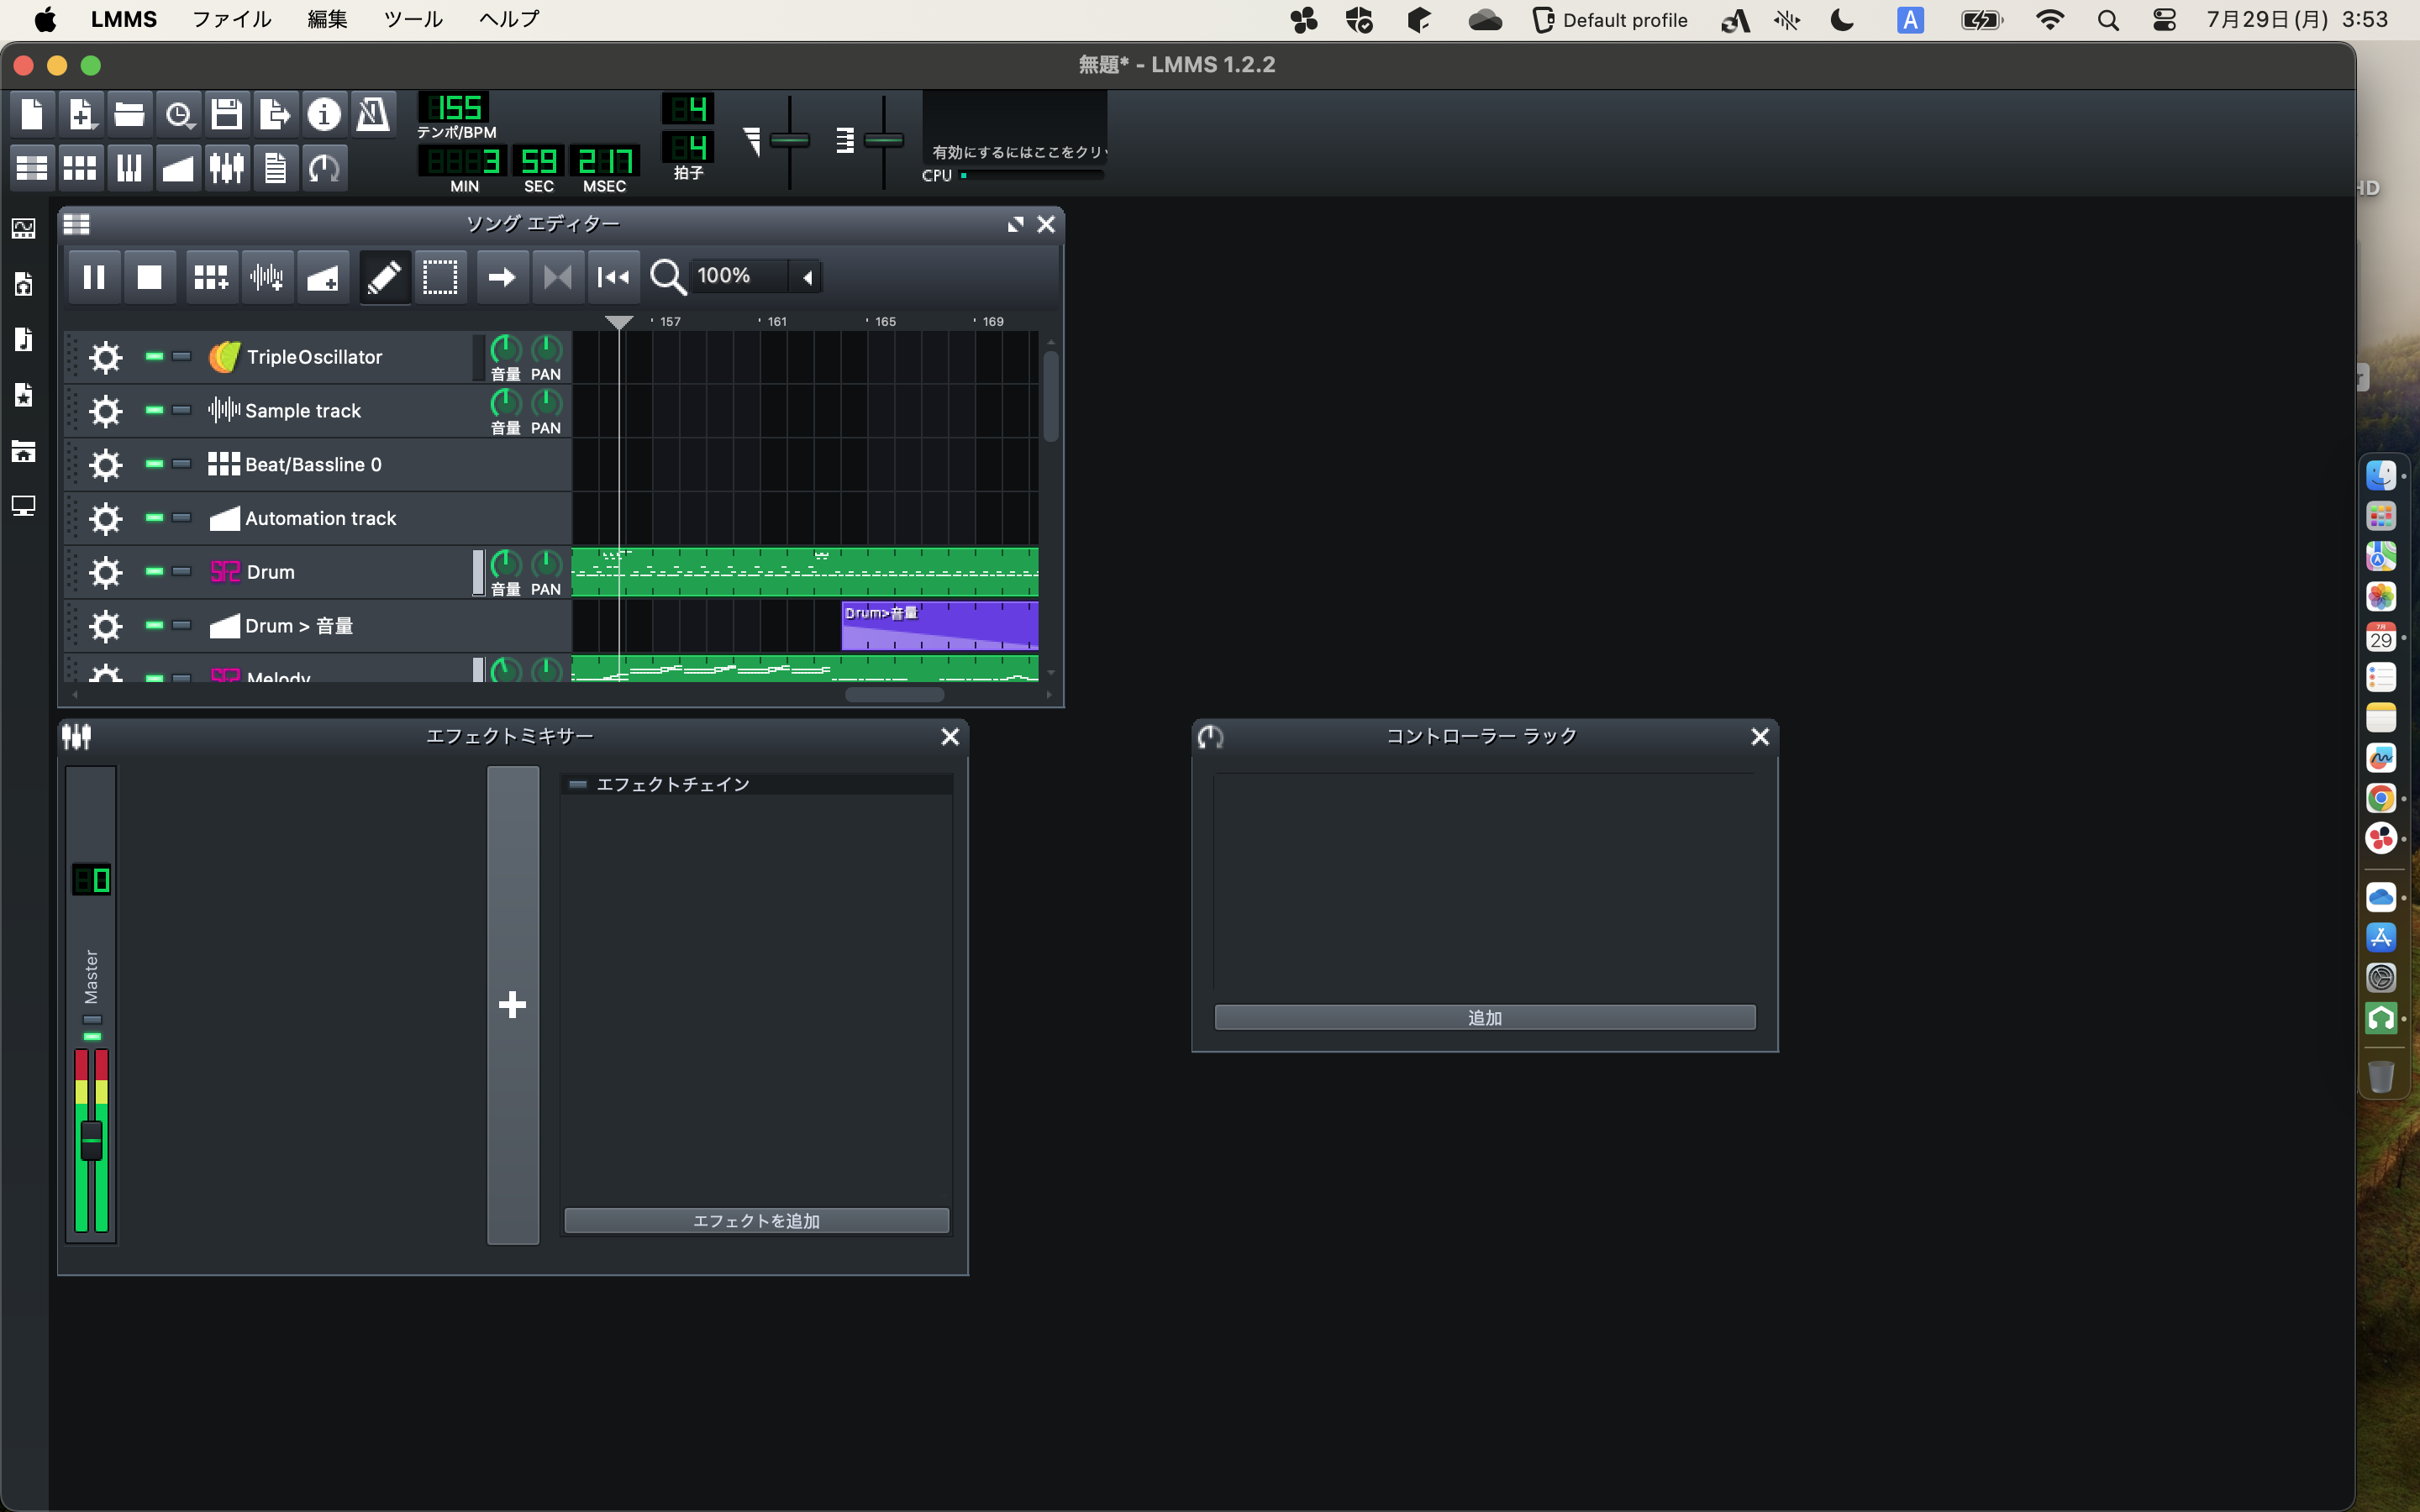The width and height of the screenshot is (2420, 1512).
Task: Add sample track icon
Action: click(266, 277)
